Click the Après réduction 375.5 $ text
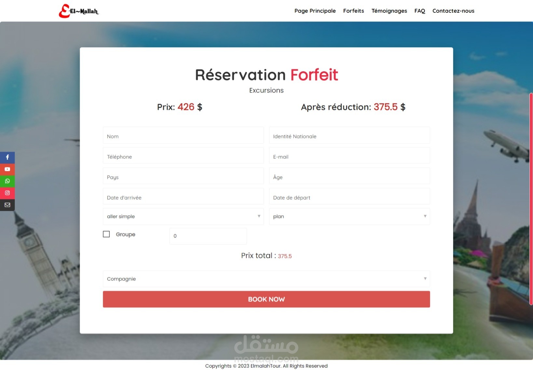This screenshot has width=533, height=372. 353,107
